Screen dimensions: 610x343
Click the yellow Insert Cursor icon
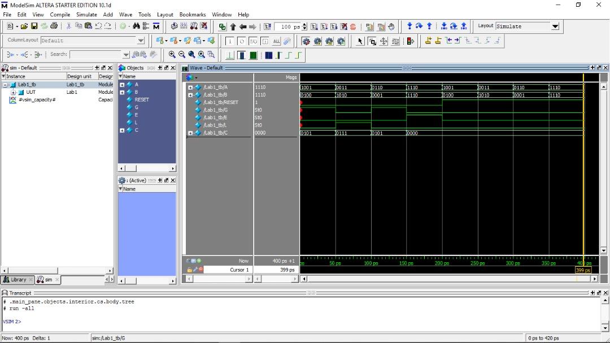click(428, 40)
